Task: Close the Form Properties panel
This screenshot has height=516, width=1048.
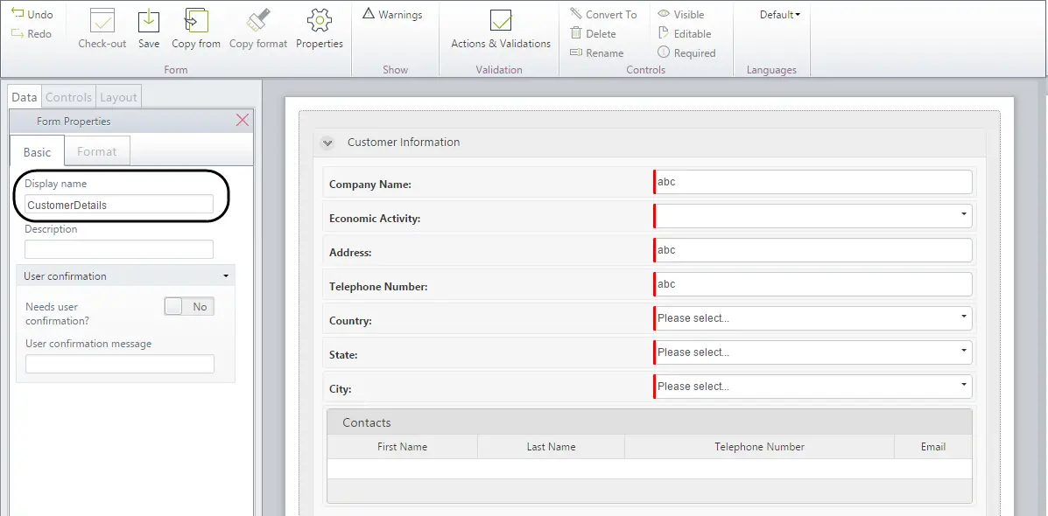Action: [243, 120]
